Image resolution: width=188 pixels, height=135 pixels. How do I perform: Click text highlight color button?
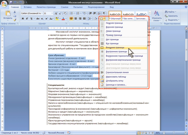[57, 19]
